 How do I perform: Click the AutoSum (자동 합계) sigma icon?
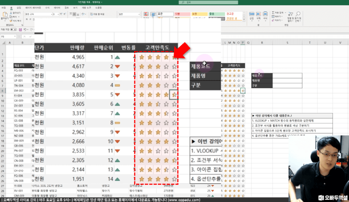point(273,13)
